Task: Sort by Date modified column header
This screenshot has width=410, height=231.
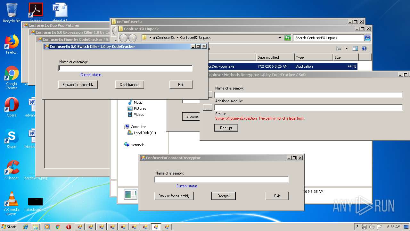Action: click(x=275, y=57)
